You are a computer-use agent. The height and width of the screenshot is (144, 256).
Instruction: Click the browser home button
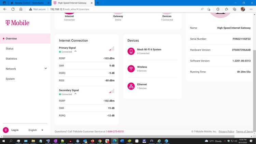click(21, 9)
